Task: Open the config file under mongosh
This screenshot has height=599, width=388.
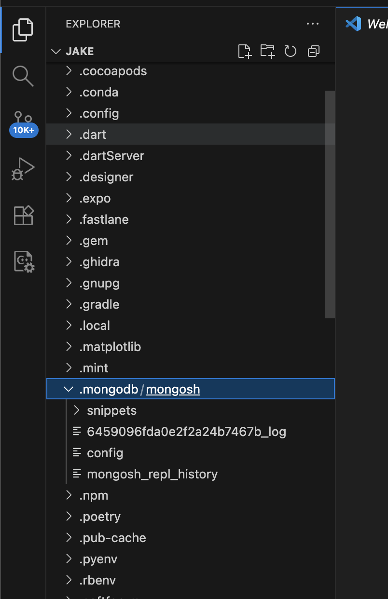Action: pyautogui.click(x=191, y=453)
